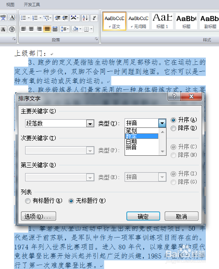
Task: Choose 拼音 in the type list
Action: (141, 147)
